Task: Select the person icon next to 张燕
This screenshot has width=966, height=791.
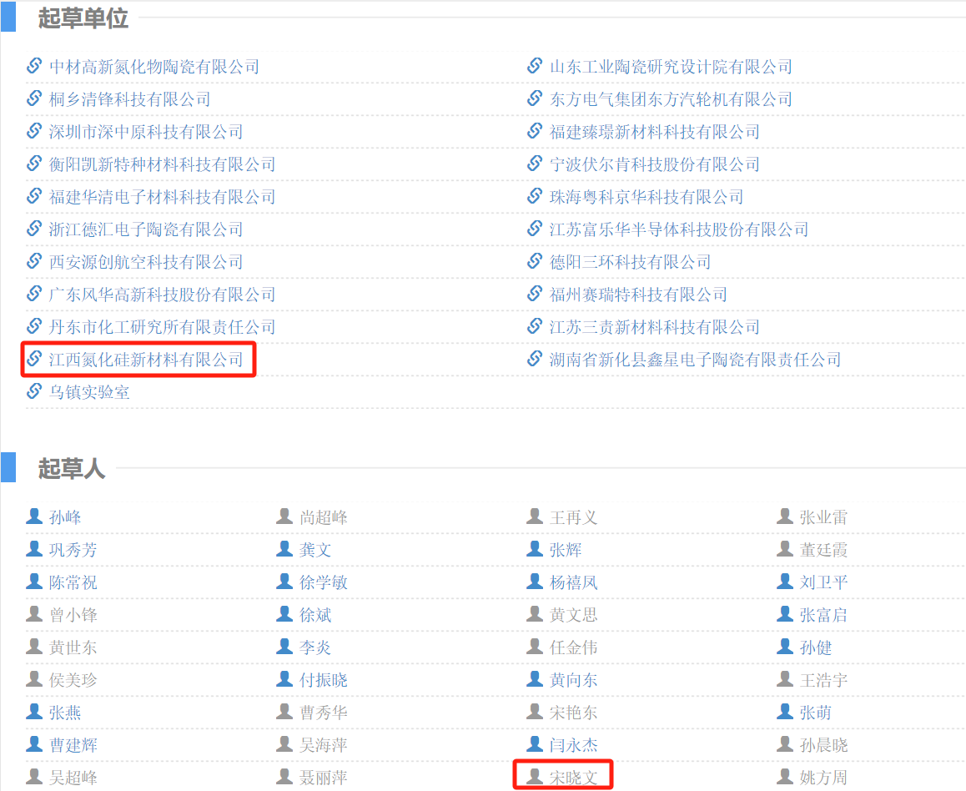Action: coord(34,712)
